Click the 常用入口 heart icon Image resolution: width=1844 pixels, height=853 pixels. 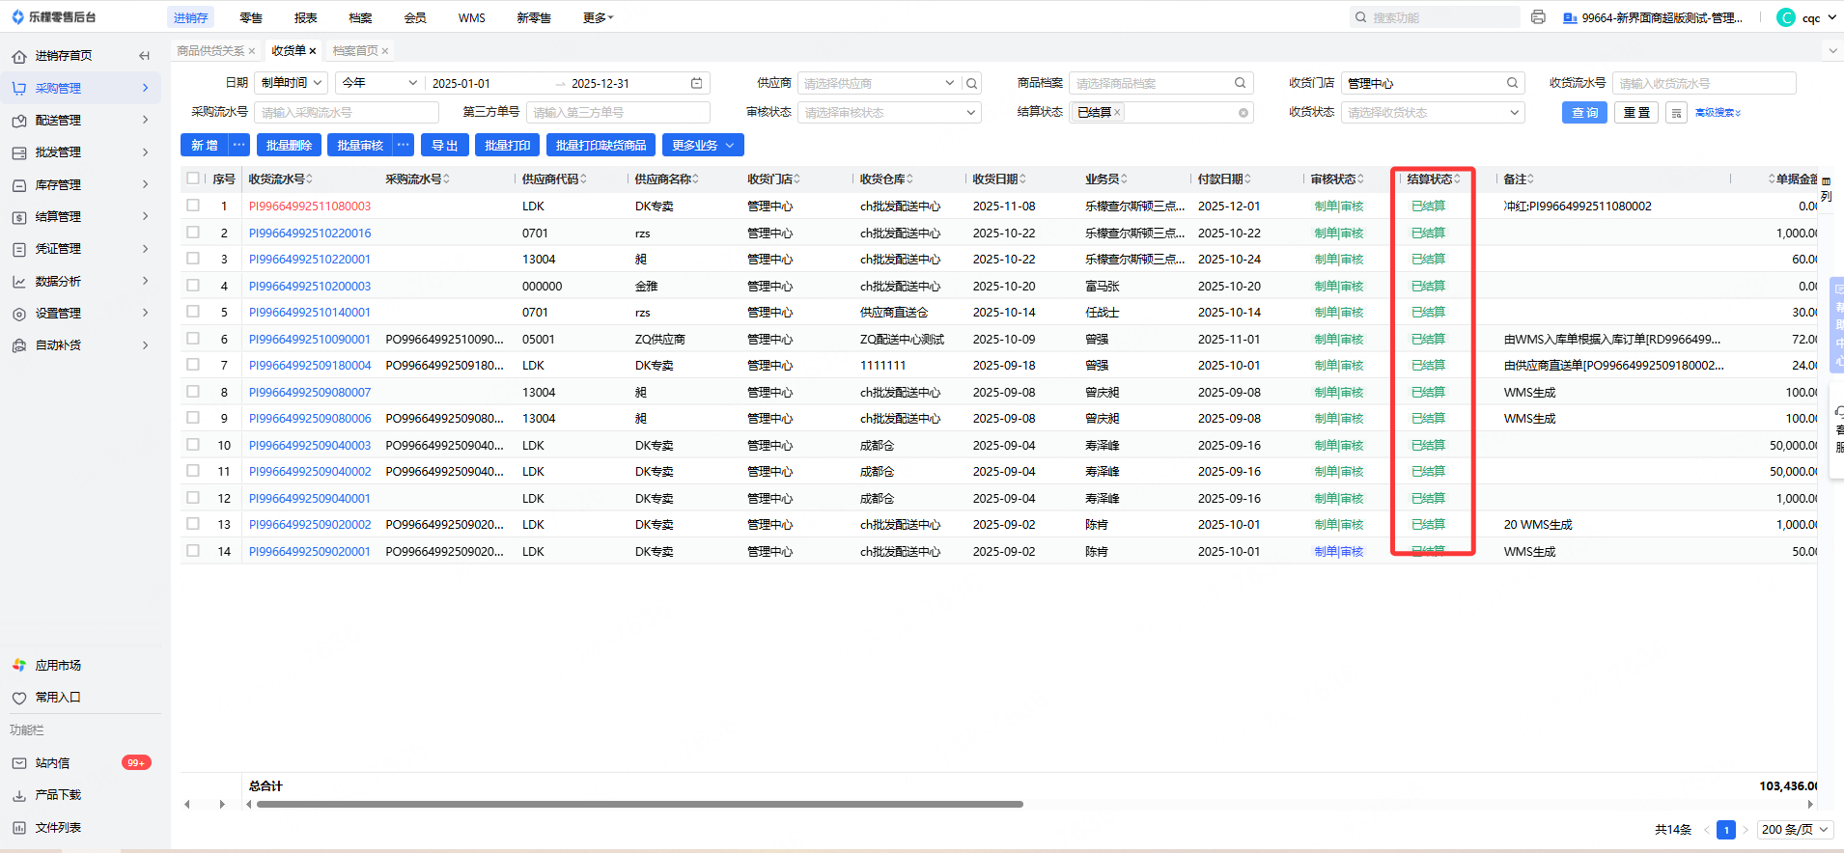point(19,698)
